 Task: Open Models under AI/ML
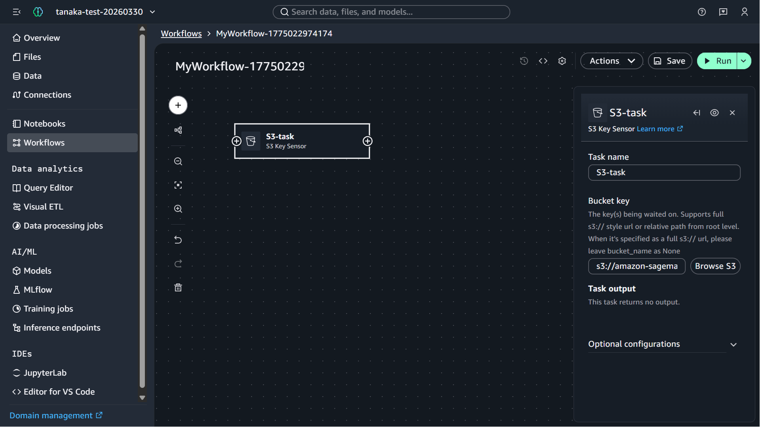72,271
